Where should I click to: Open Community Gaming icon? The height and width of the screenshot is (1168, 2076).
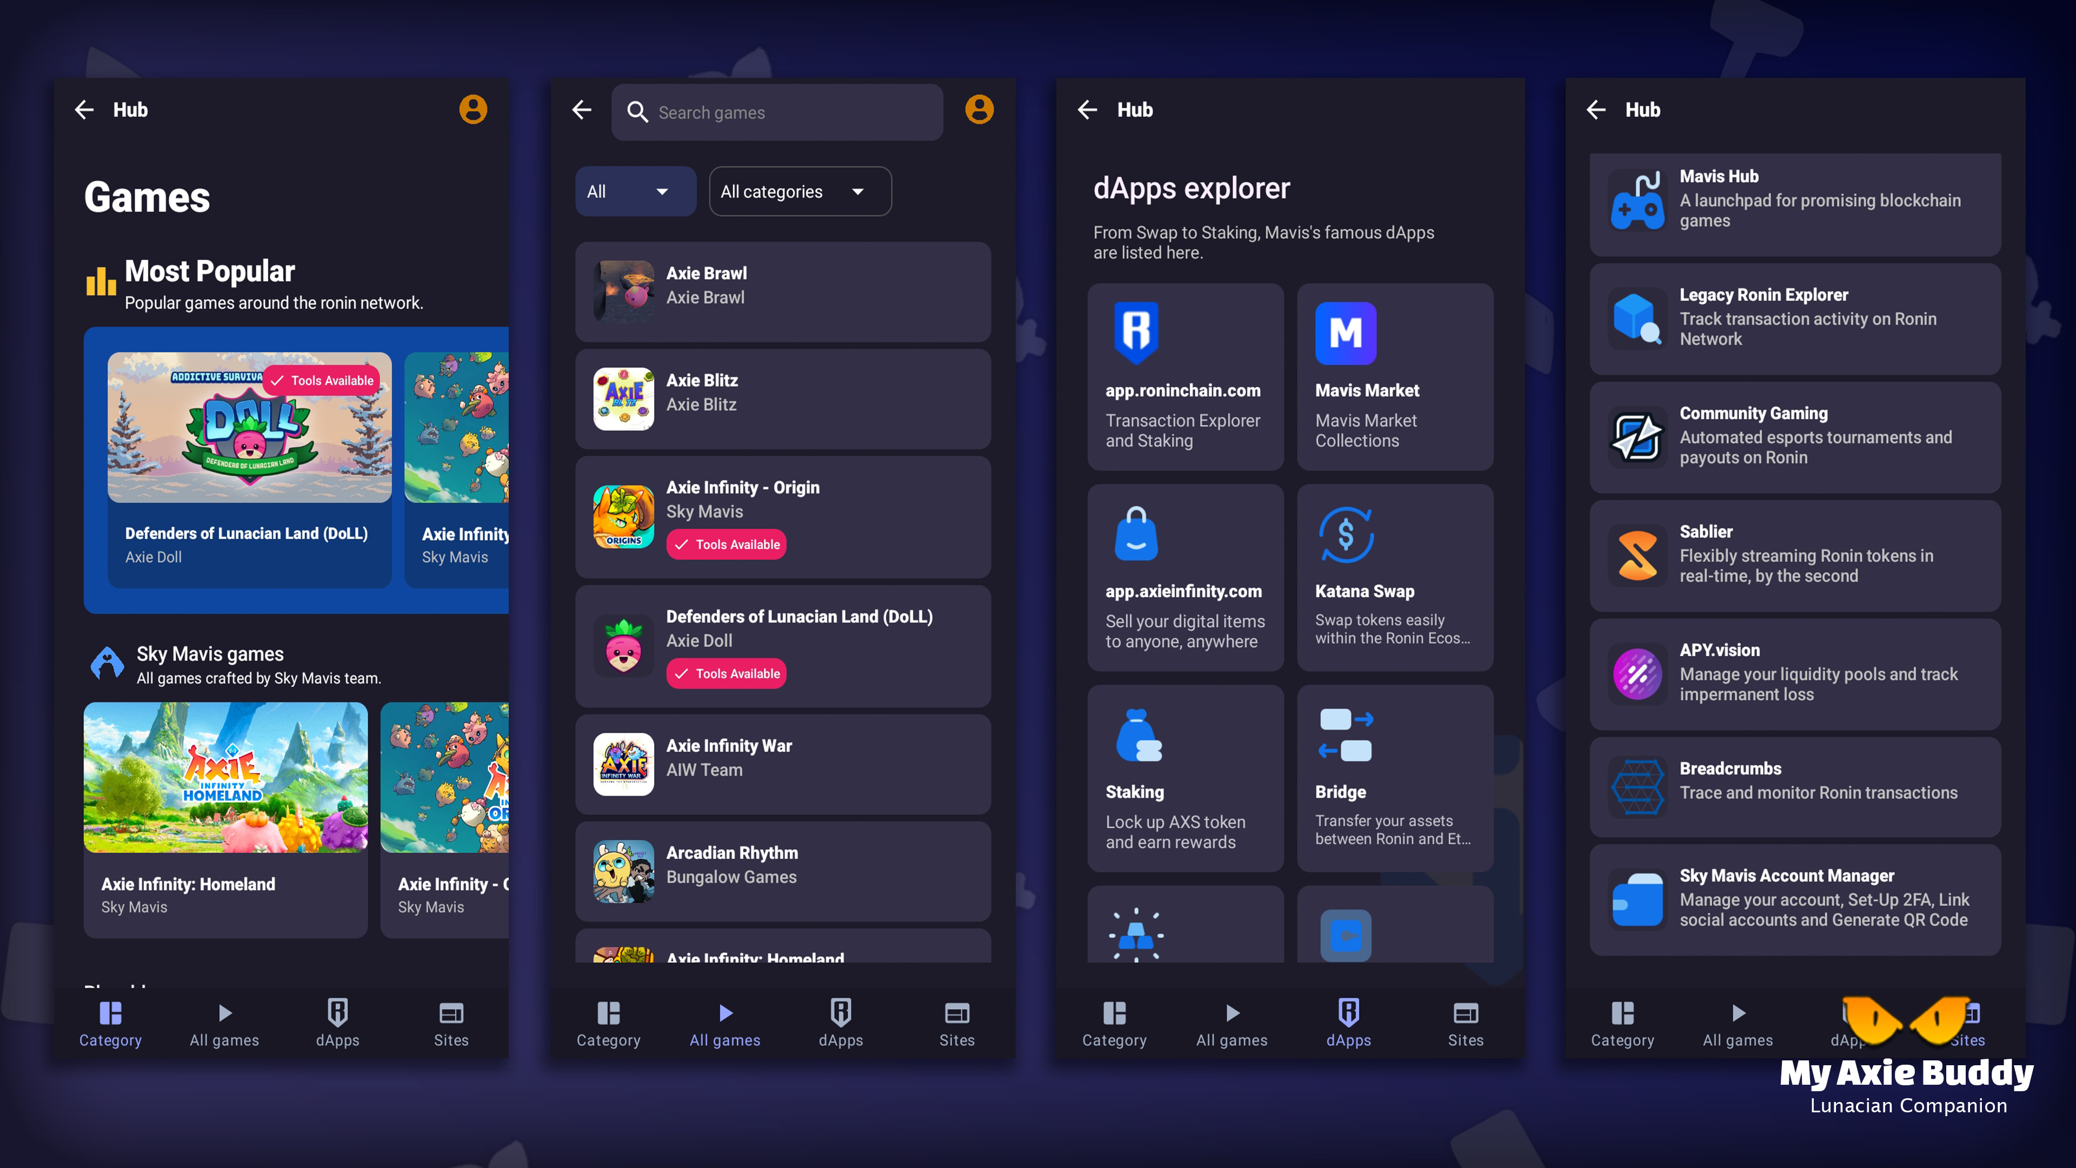(1638, 437)
